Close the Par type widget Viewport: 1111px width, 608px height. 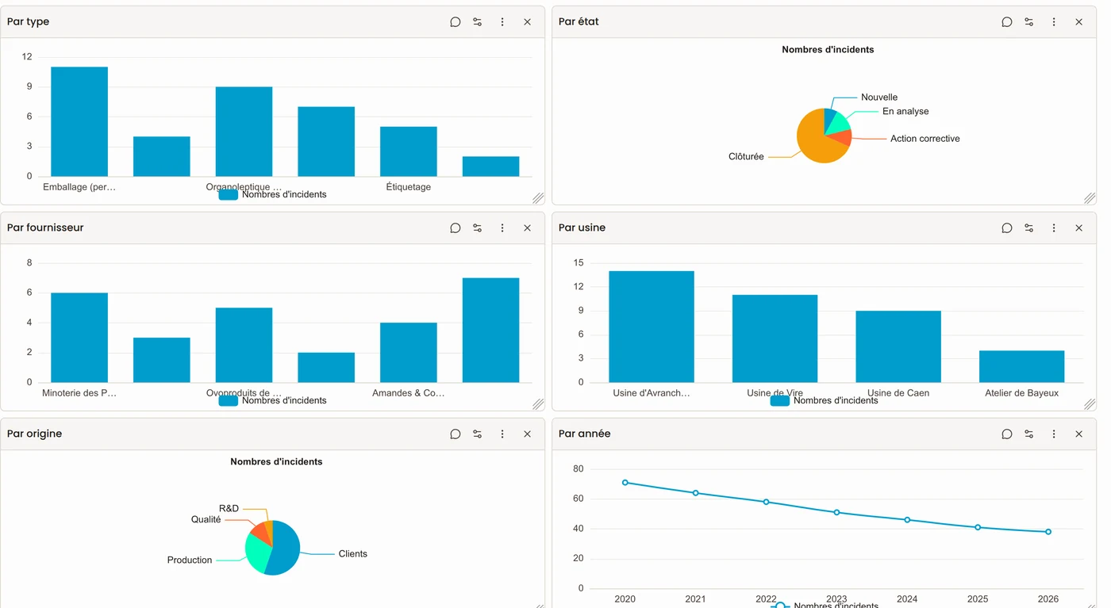(527, 22)
